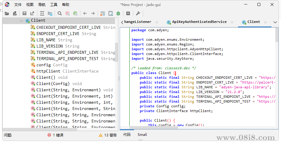Select config Config tree row
The width and height of the screenshot is (281, 143).
pyautogui.click(x=49, y=65)
